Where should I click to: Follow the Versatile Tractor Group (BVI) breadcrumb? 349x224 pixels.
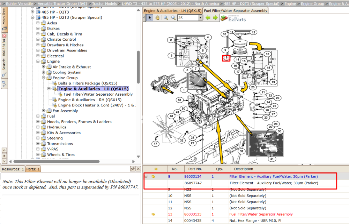(x=62, y=3)
